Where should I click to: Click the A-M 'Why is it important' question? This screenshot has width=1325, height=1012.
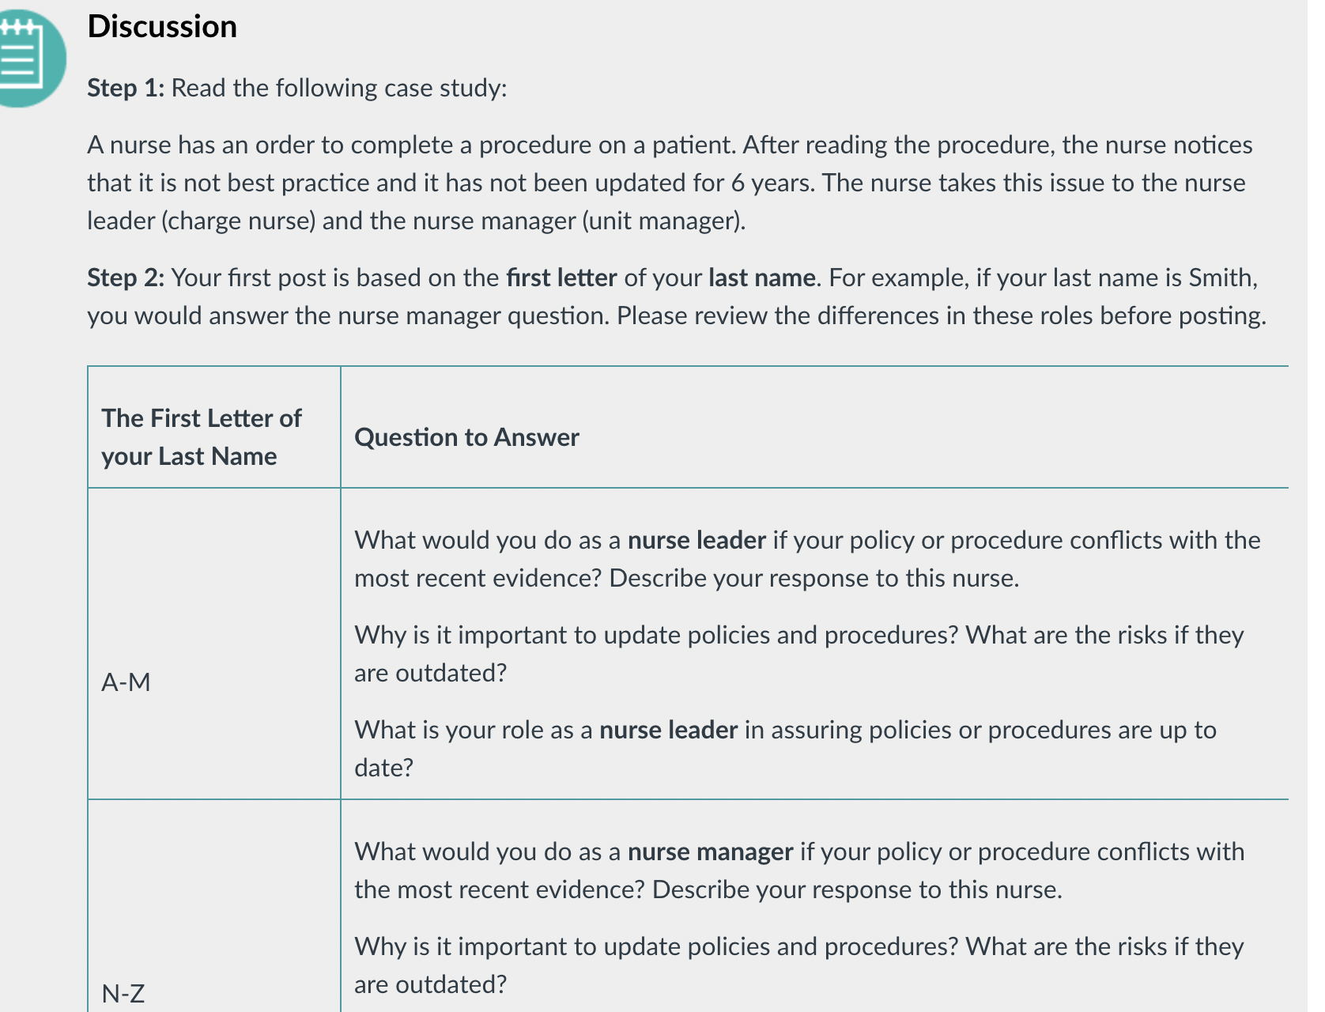[x=799, y=654]
